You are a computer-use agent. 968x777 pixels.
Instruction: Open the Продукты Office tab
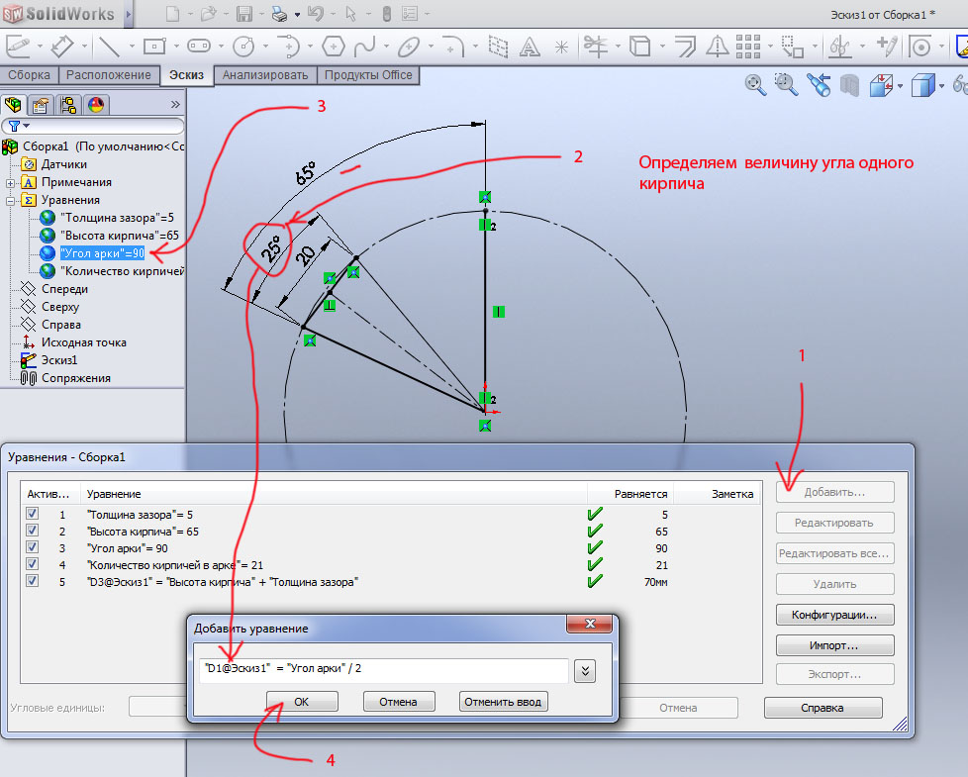pos(369,75)
